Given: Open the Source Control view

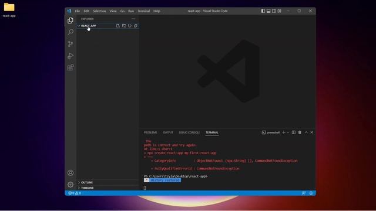Looking at the screenshot, I should pyautogui.click(x=70, y=44).
